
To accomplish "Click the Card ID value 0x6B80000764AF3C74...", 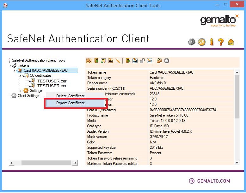I will point(183,110).
